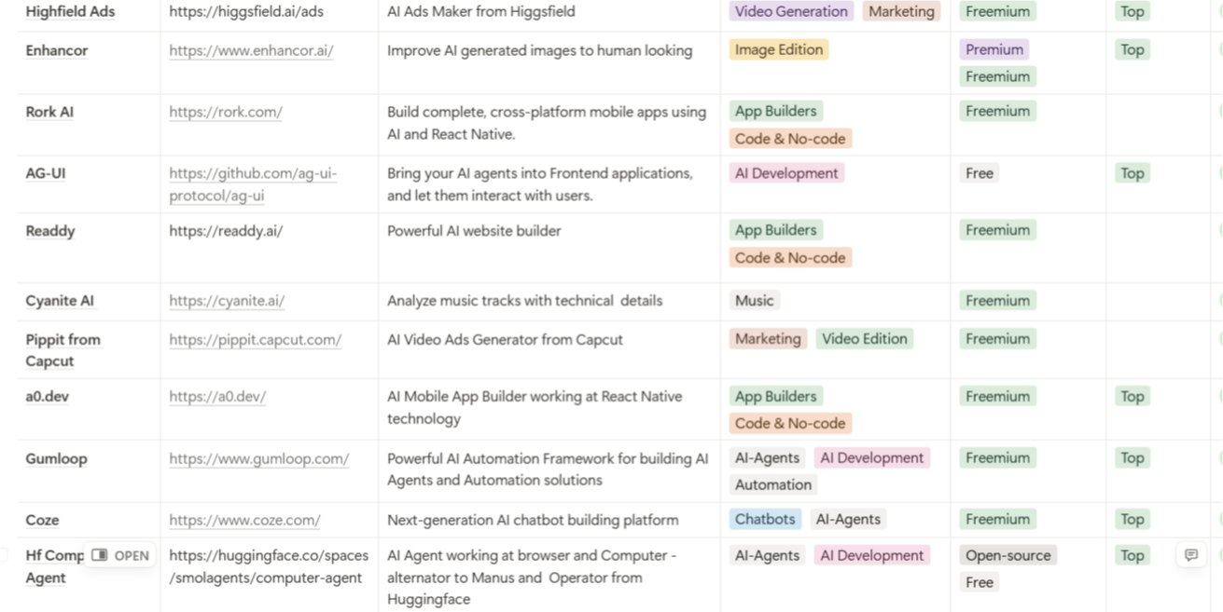Click the Top tag in AG-UI row
This screenshot has width=1223, height=612.
tap(1133, 172)
